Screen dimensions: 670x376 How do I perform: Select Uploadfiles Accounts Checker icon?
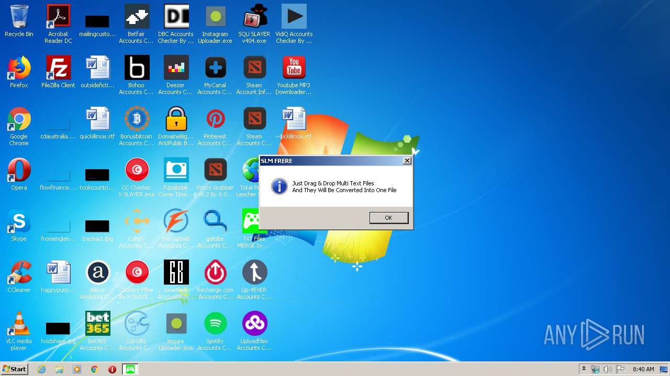point(254,332)
